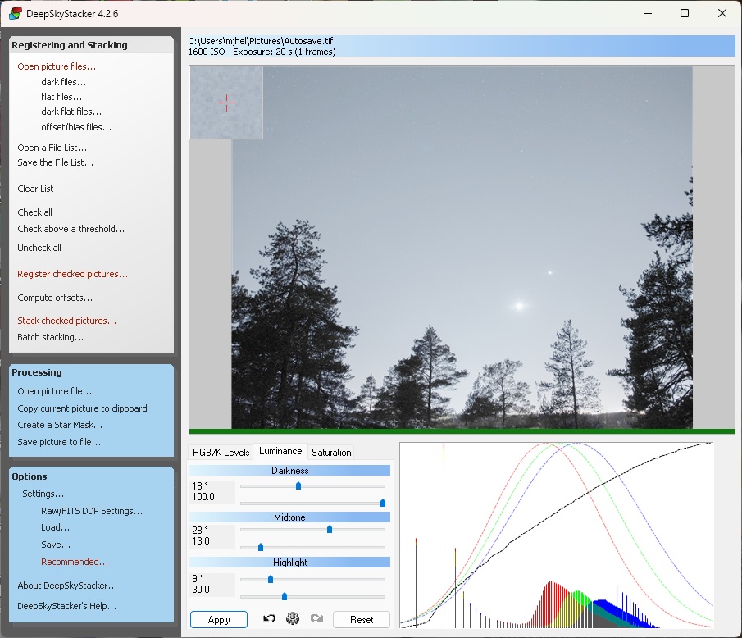742x638 pixels.
Task: Add dark files to the list
Action: [63, 82]
